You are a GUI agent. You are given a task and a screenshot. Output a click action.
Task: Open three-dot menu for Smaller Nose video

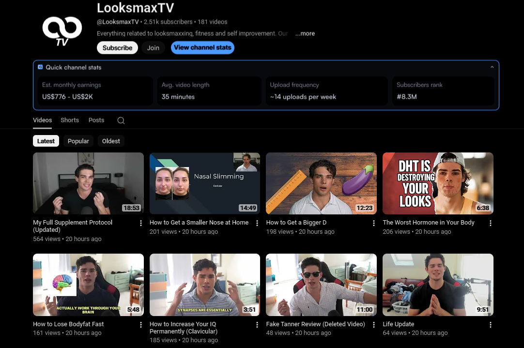tap(257, 223)
